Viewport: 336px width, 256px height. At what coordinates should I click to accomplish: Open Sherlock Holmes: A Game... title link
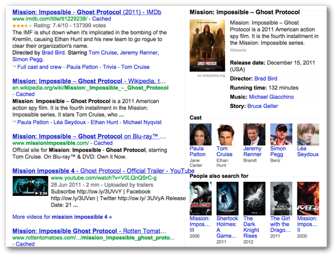[x=227, y=227]
